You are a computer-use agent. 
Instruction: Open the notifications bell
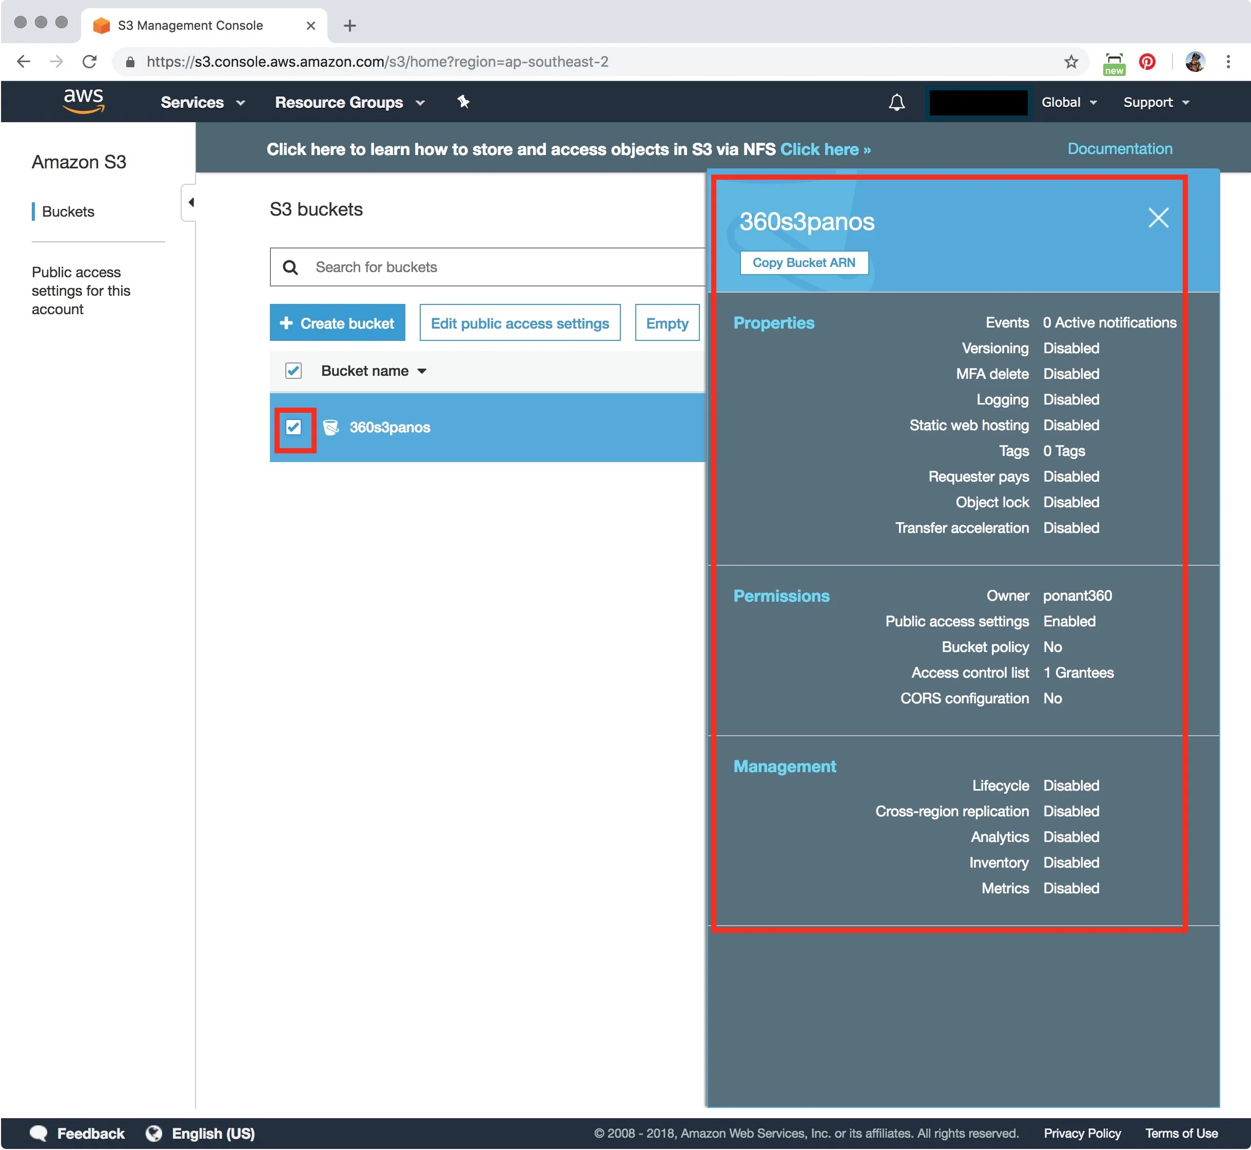click(896, 102)
